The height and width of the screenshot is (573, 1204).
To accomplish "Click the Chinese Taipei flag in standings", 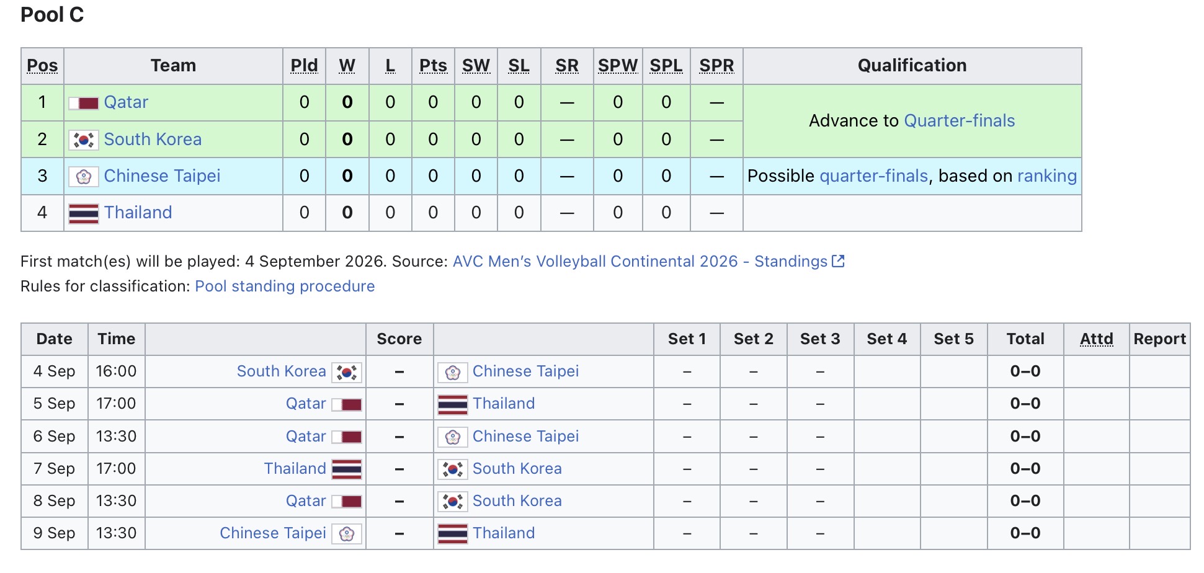I will pyautogui.click(x=84, y=177).
